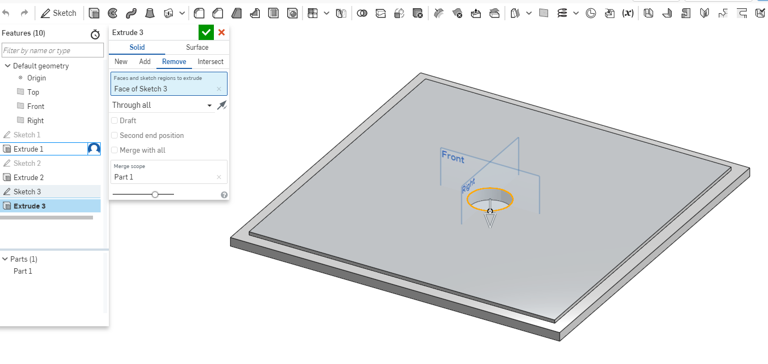Click the Filter by name or type field

53,50
